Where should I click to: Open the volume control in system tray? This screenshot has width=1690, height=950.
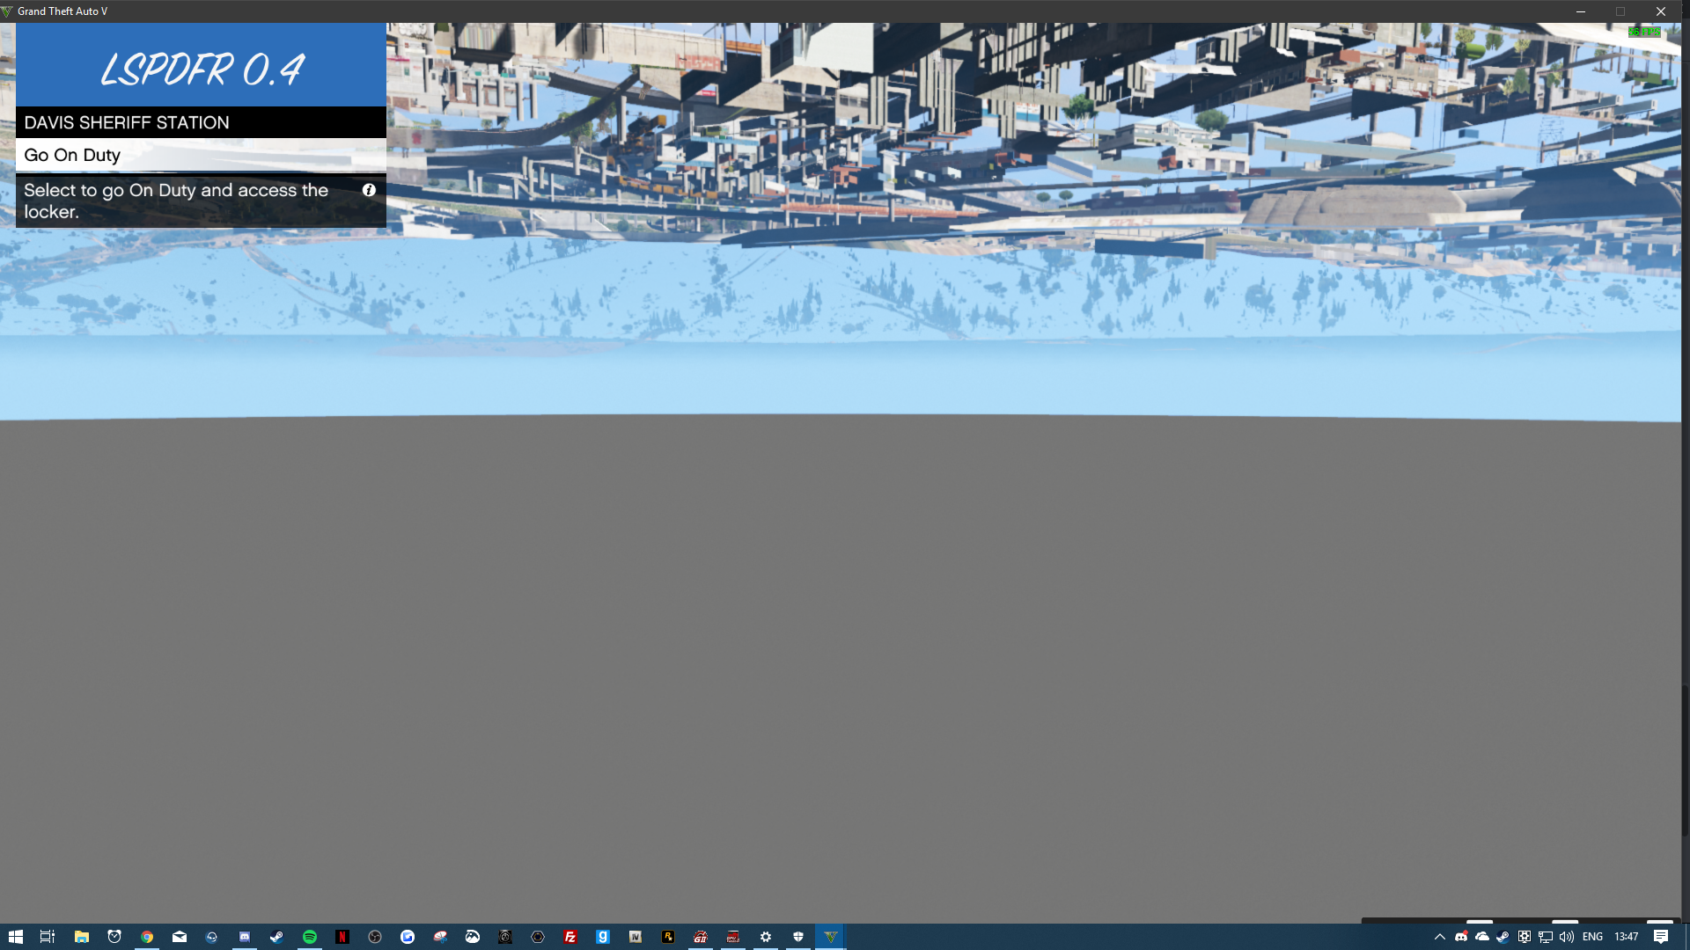[1567, 937]
